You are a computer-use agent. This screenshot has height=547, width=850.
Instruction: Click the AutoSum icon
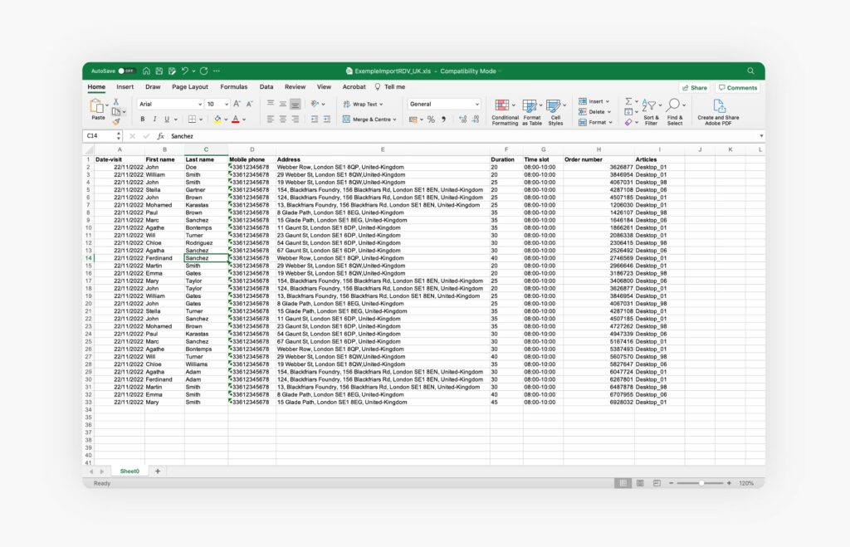click(628, 100)
